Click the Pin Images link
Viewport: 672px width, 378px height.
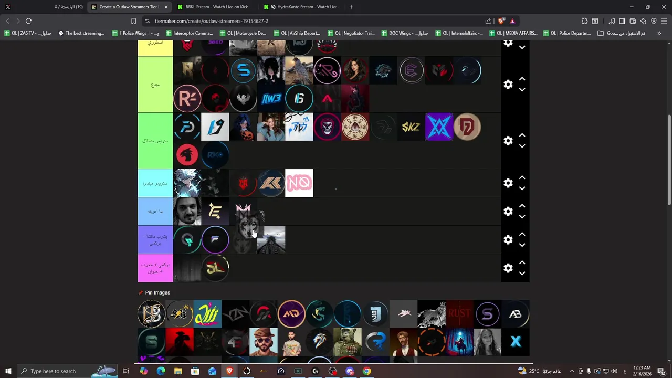tap(157, 292)
